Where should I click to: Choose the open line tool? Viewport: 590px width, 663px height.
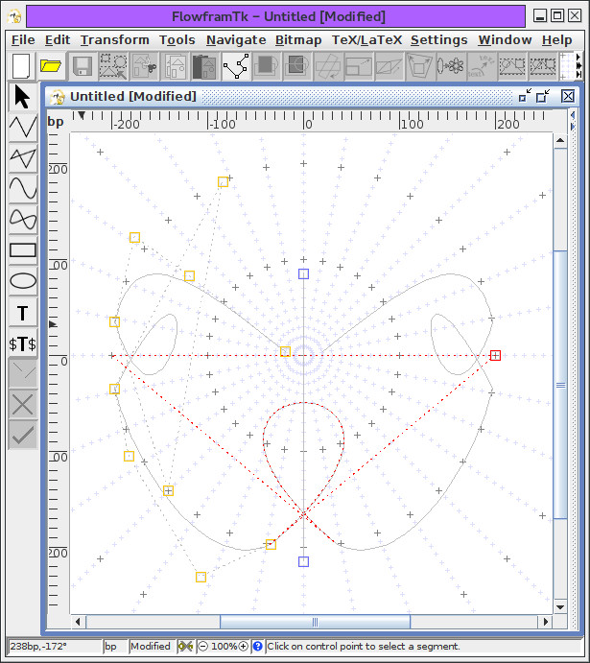(x=23, y=127)
